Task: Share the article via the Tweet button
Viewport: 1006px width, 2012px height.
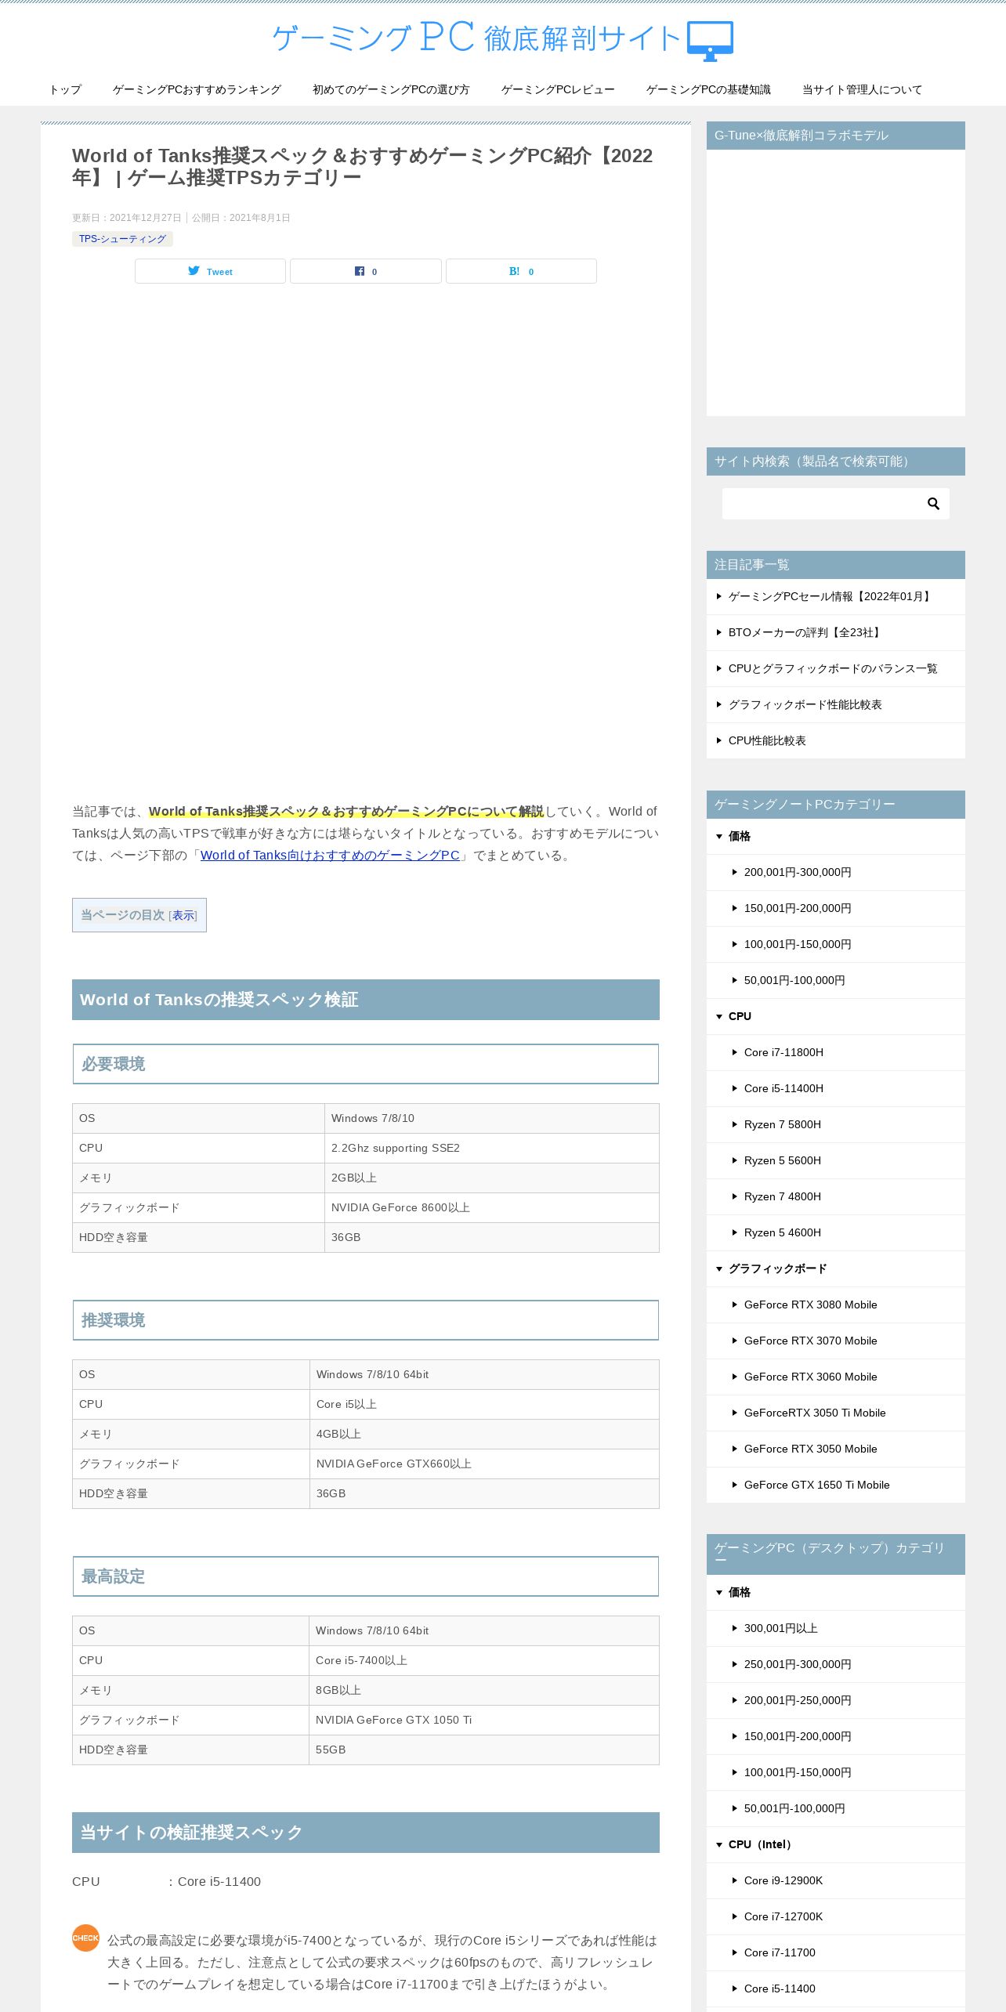Action: pyautogui.click(x=210, y=271)
